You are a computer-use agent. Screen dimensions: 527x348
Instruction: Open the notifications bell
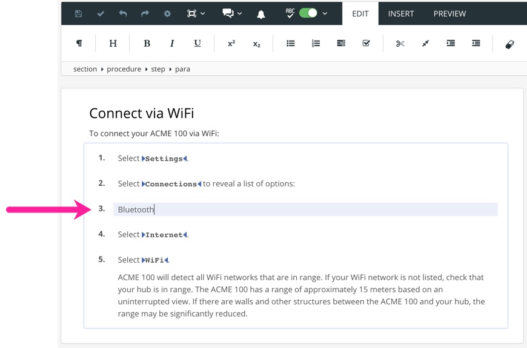[261, 14]
